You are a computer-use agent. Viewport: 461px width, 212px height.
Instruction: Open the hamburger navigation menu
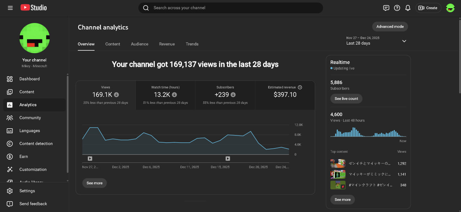(x=10, y=8)
